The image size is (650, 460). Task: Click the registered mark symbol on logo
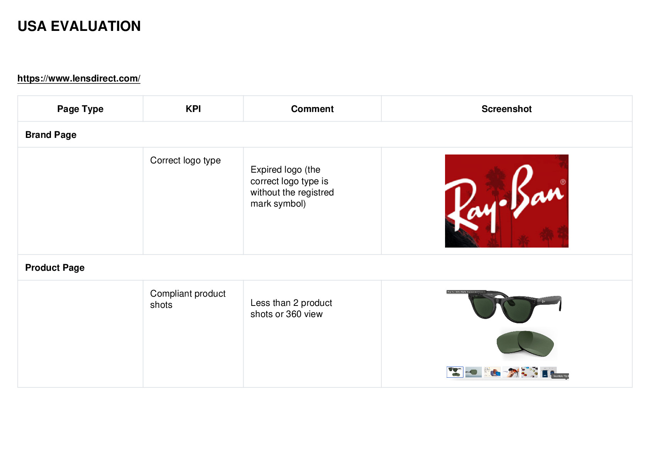(x=563, y=182)
